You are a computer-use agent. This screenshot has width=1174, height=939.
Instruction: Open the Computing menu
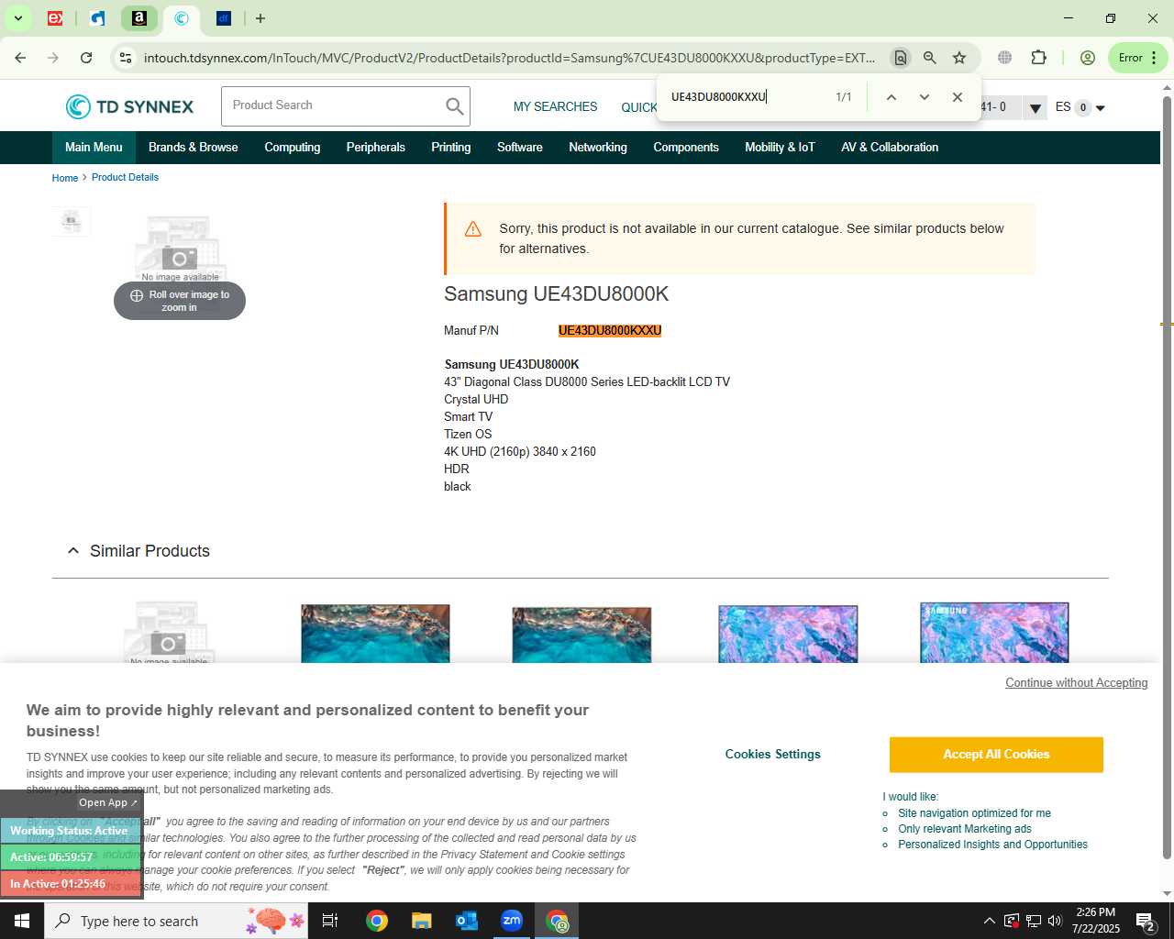point(293,148)
